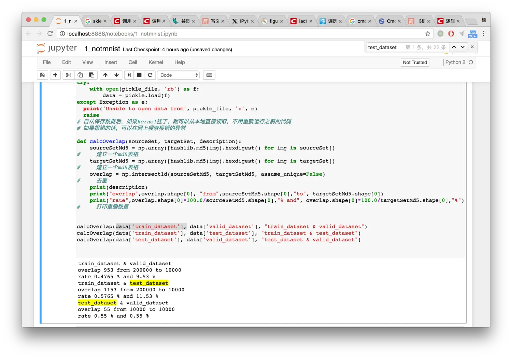Open the Cell menu
Image resolution: width=512 pixels, height=358 pixels.
133,62
